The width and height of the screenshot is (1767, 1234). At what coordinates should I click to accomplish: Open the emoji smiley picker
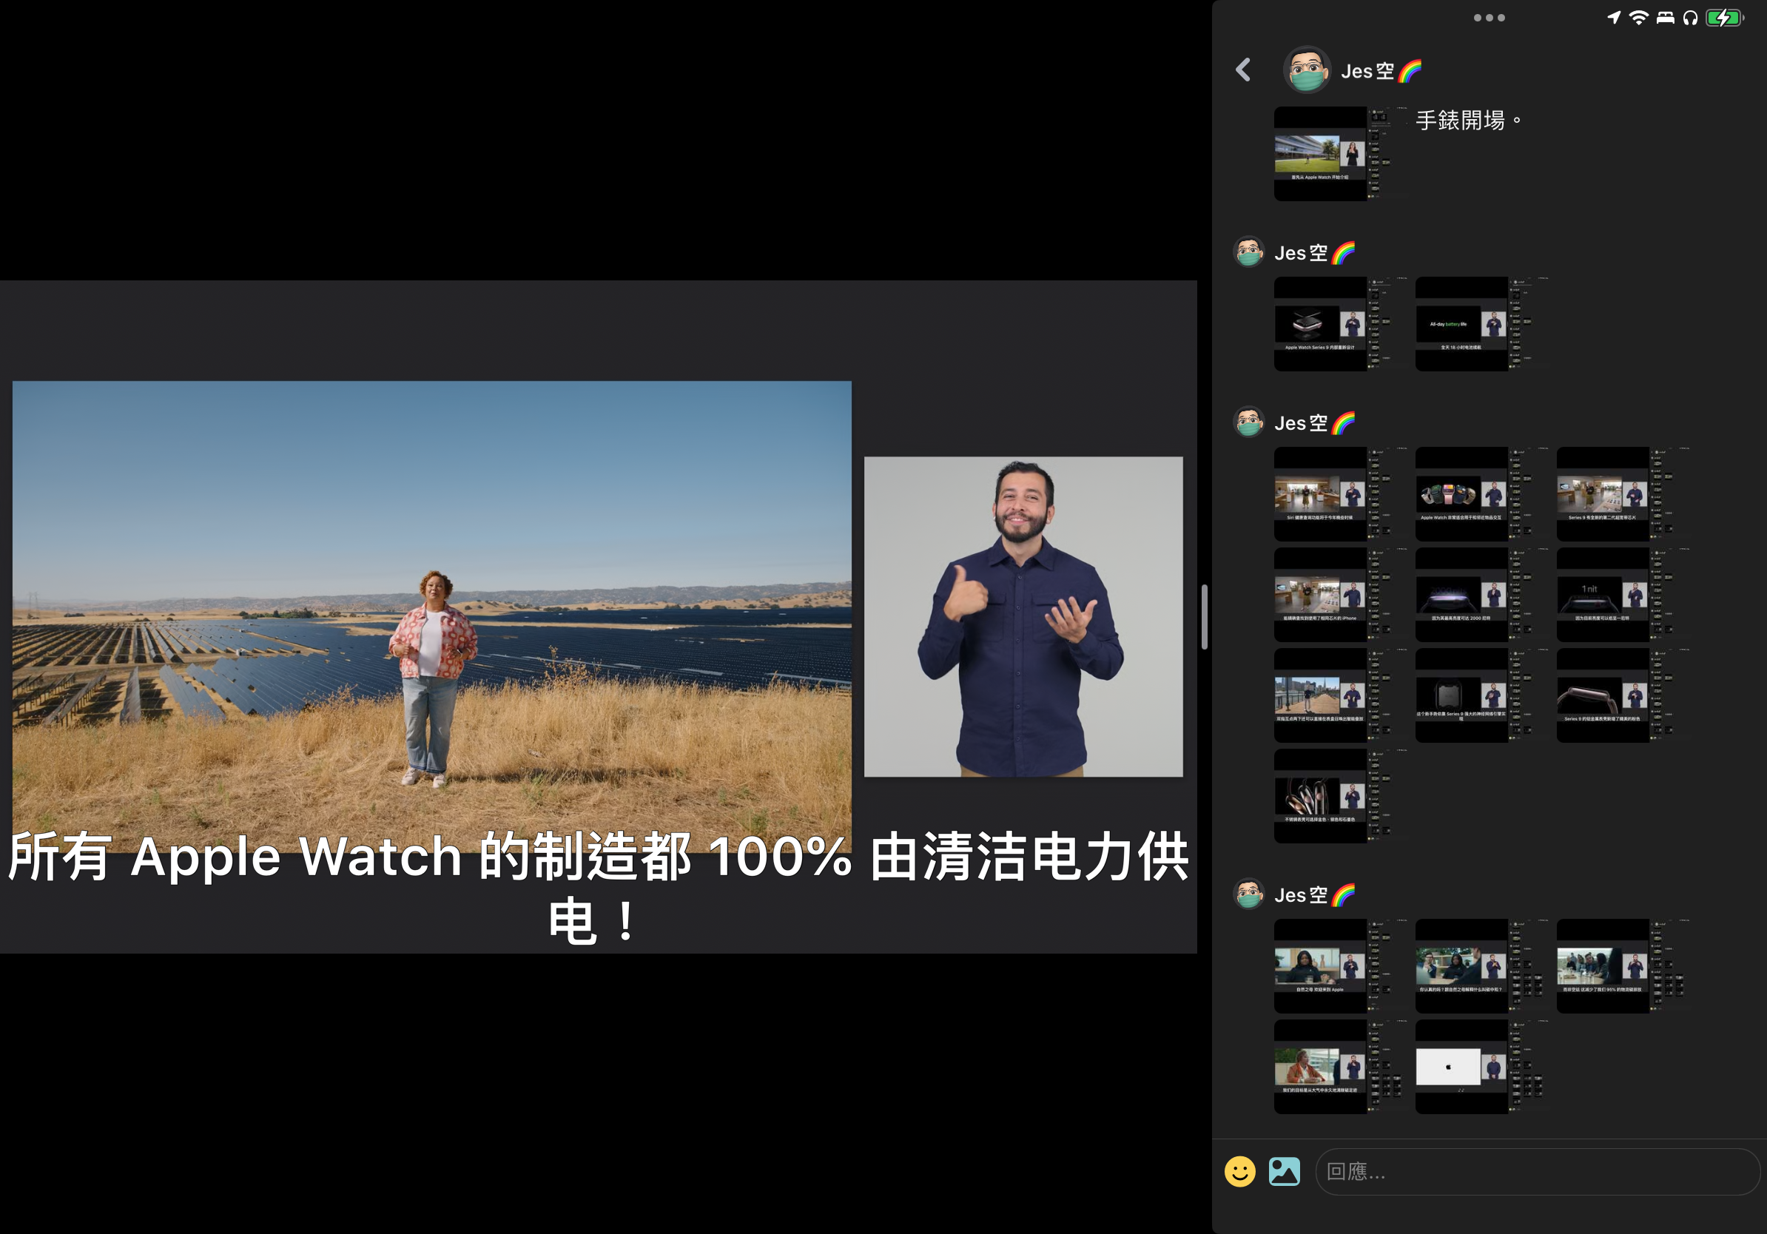(1239, 1171)
